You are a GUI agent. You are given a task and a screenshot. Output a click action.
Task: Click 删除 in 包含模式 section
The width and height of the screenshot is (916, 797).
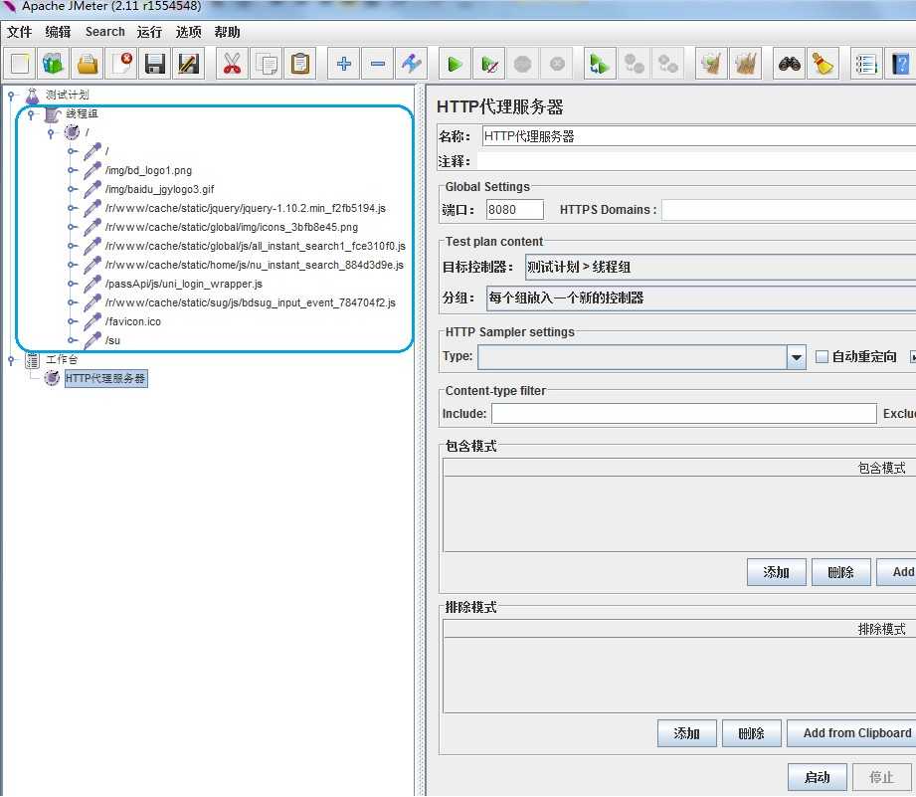840,572
